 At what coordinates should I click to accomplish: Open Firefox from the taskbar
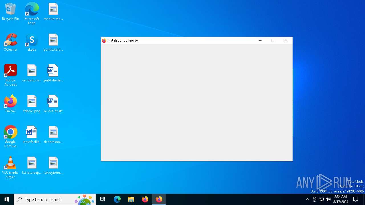(145, 199)
